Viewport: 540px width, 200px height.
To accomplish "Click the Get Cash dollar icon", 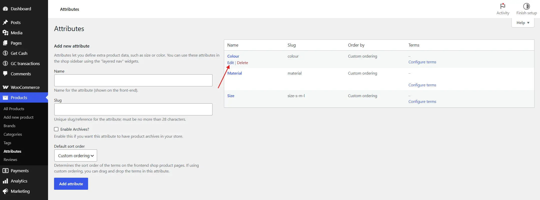I will [5, 53].
